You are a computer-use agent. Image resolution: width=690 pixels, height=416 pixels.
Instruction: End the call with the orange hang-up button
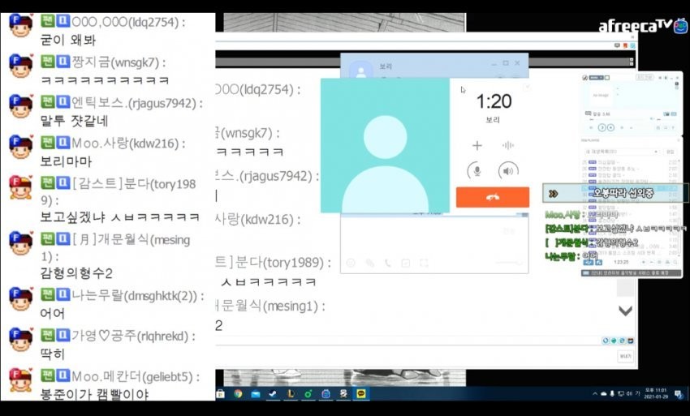coord(493,197)
